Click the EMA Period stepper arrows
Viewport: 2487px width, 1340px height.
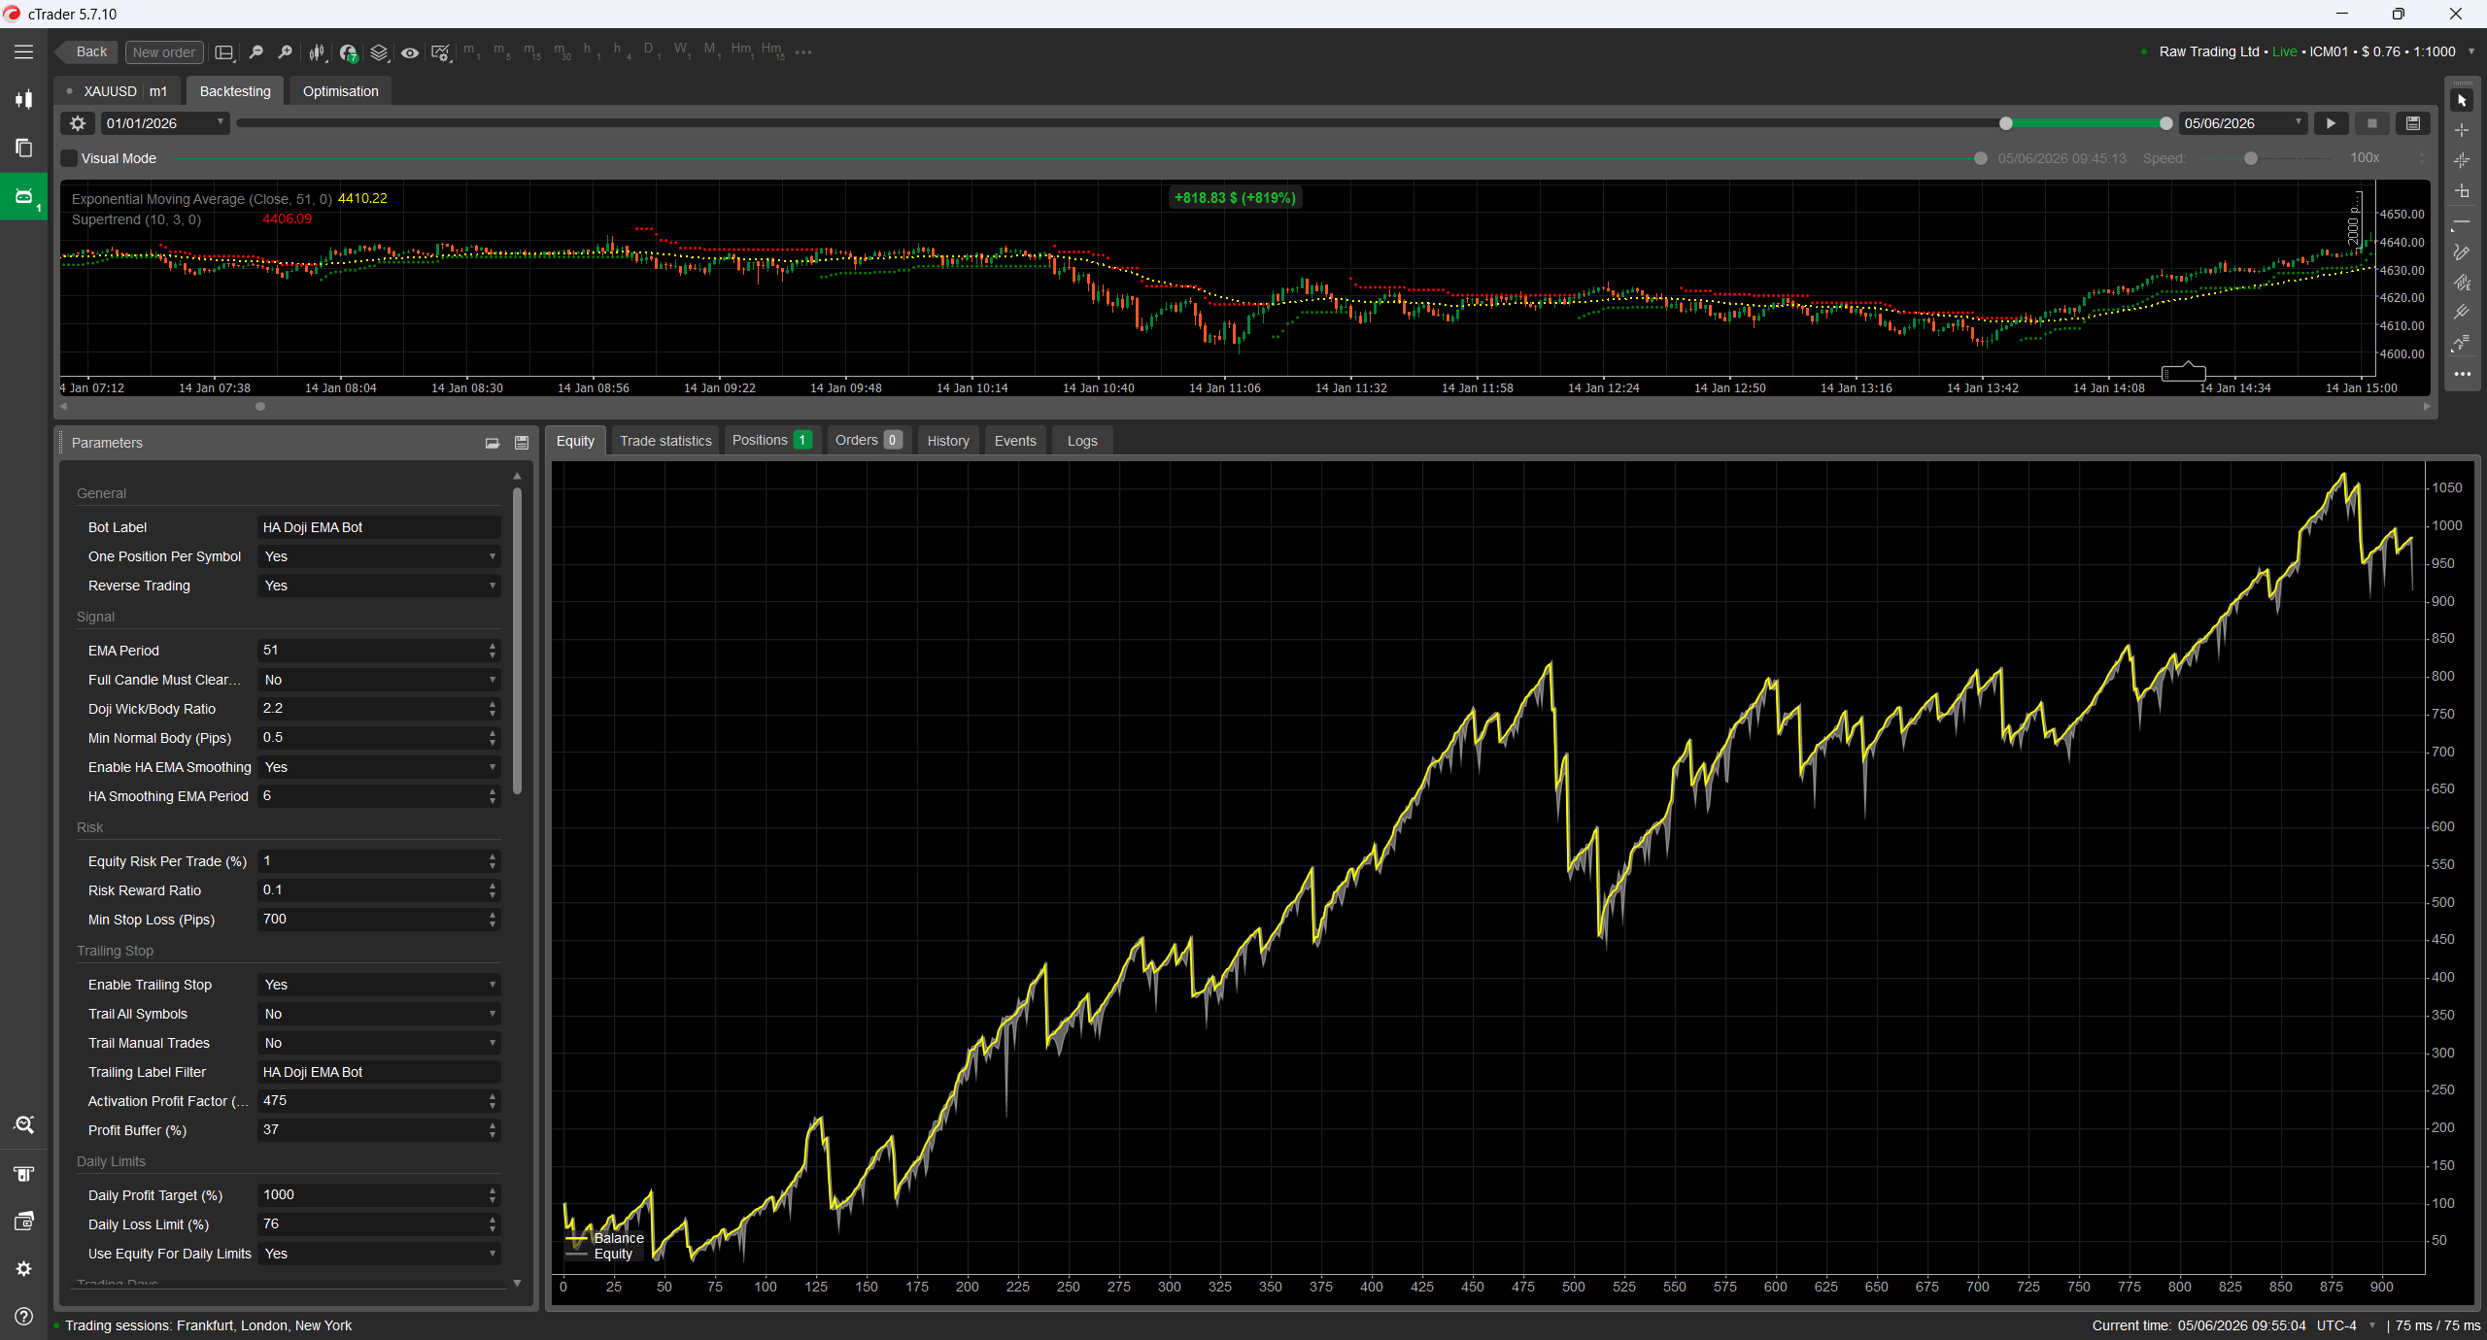point(493,651)
